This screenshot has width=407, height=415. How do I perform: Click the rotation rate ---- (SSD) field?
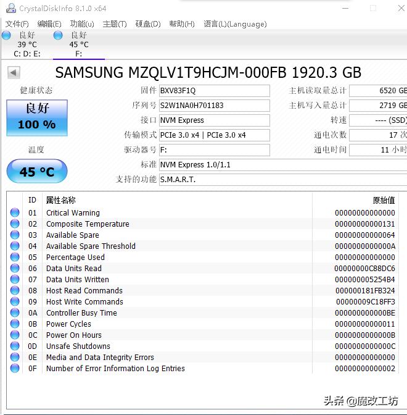(x=378, y=120)
